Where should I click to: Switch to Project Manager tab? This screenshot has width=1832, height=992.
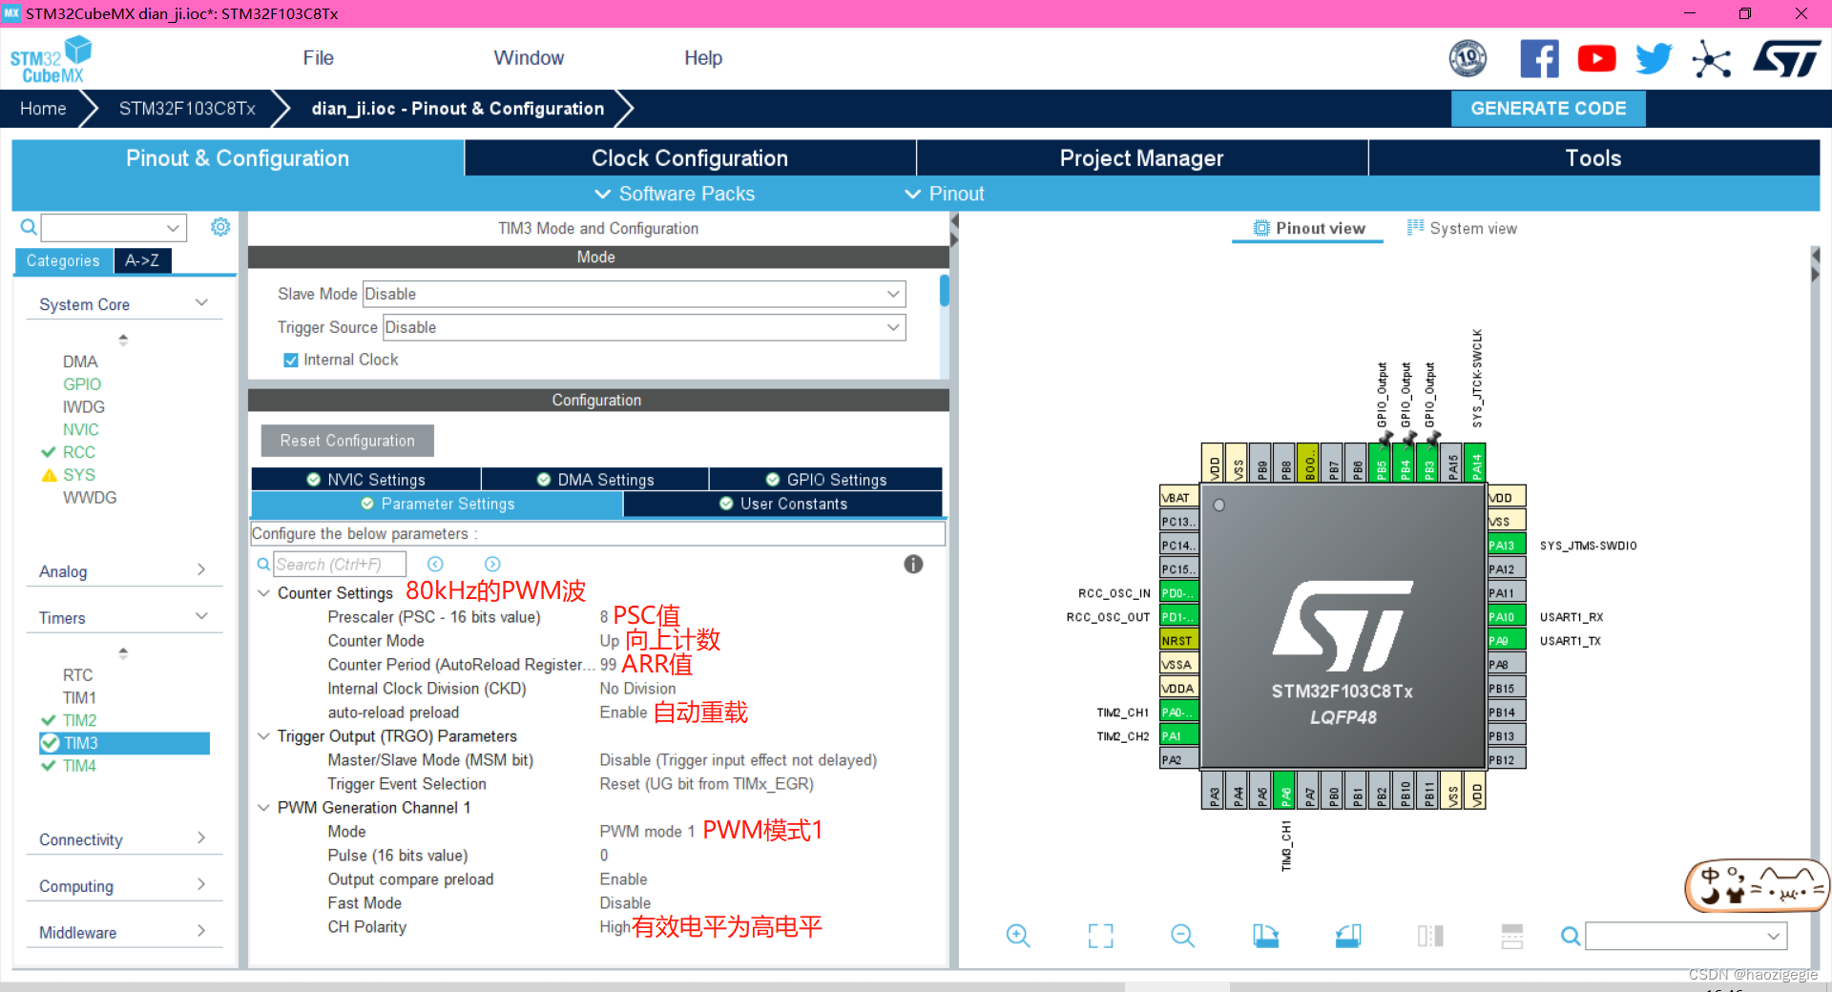tap(1141, 158)
